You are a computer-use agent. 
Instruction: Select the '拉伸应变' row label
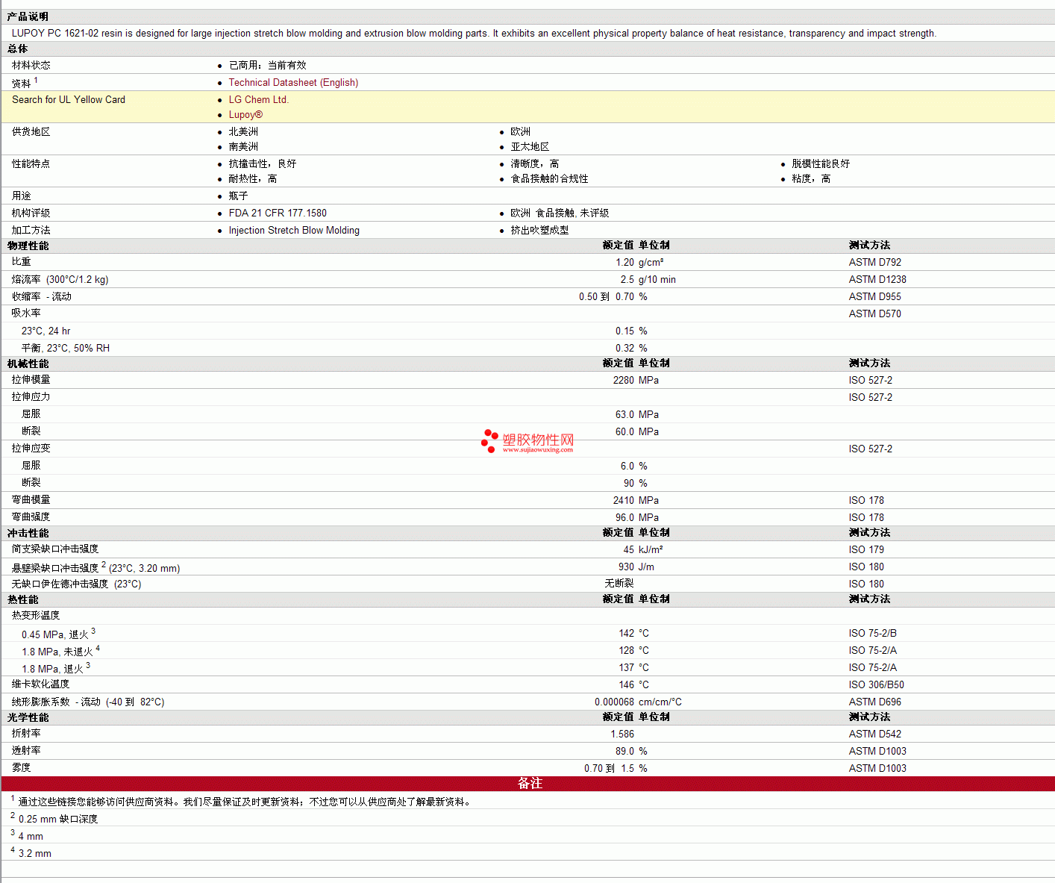point(31,449)
